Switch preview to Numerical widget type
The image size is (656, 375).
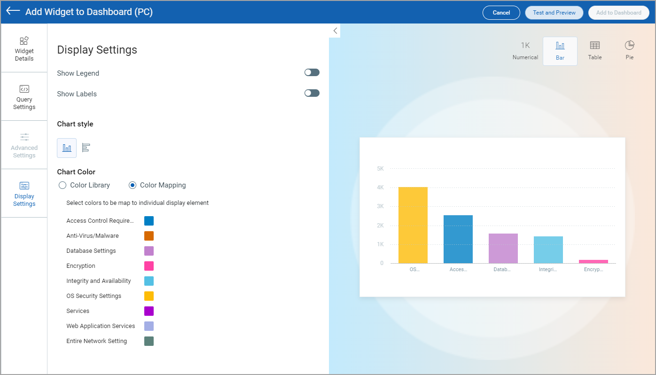pyautogui.click(x=525, y=51)
